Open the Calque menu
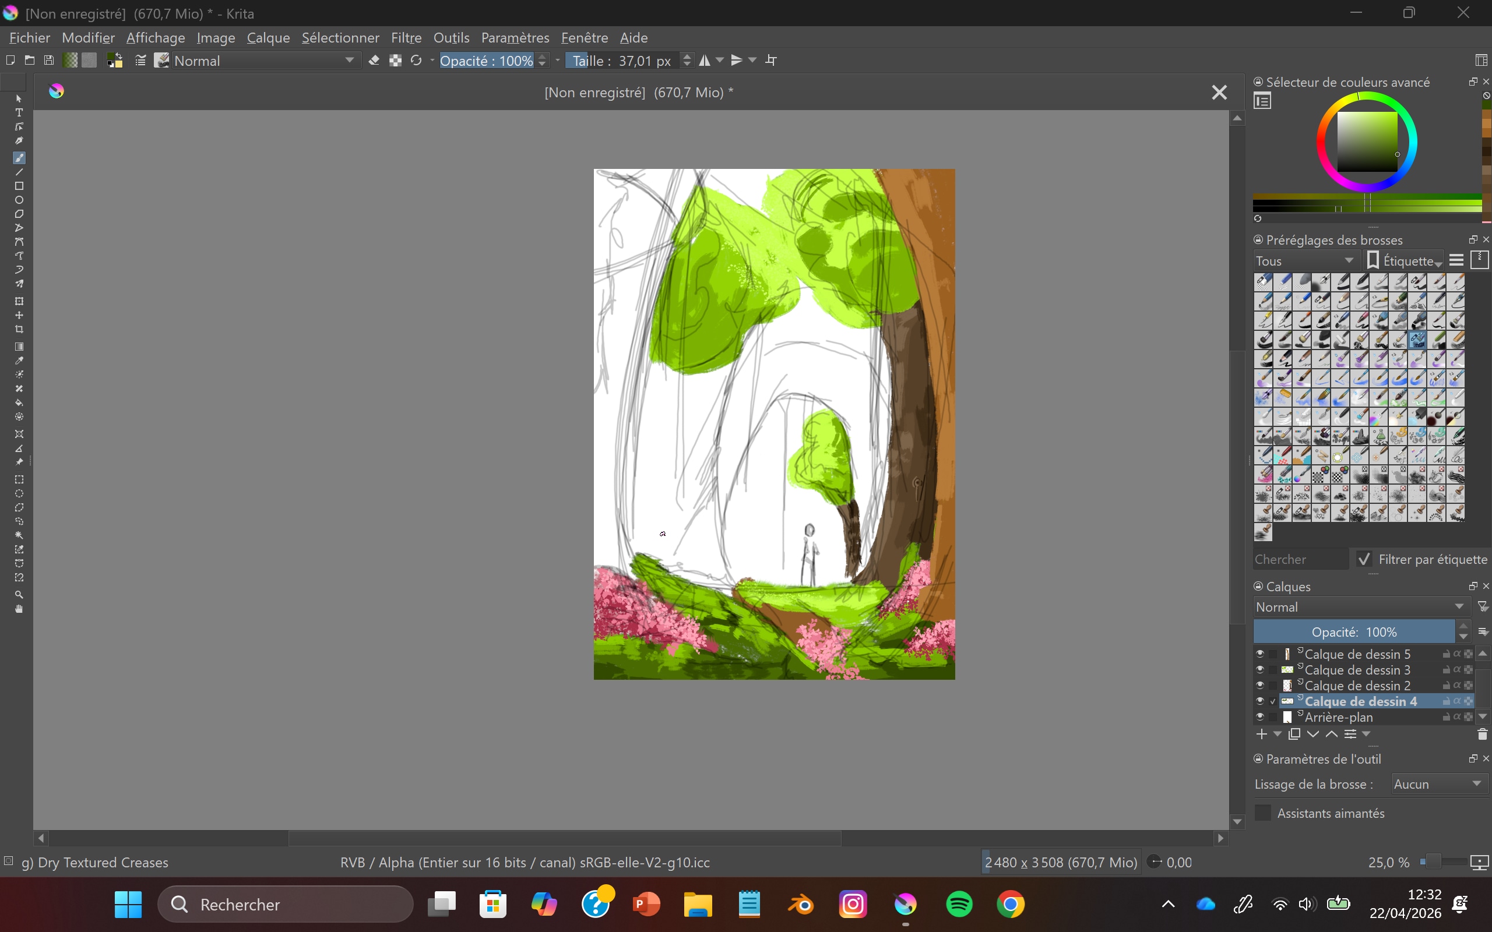The image size is (1492, 932). pos(268,38)
